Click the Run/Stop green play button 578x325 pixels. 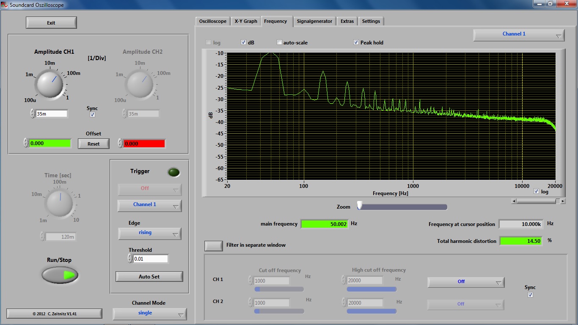point(60,275)
